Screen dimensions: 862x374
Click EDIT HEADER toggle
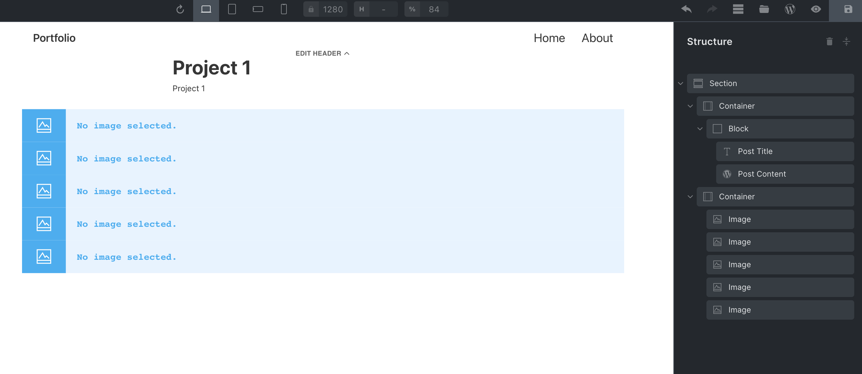click(322, 53)
